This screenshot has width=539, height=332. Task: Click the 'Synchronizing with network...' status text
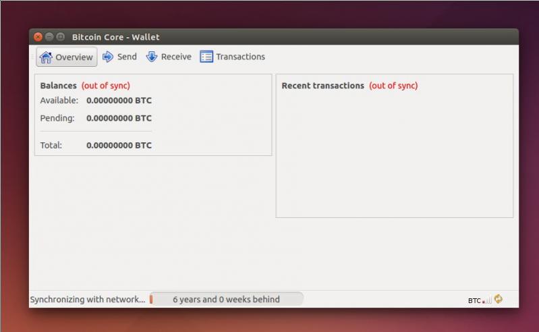coord(88,299)
